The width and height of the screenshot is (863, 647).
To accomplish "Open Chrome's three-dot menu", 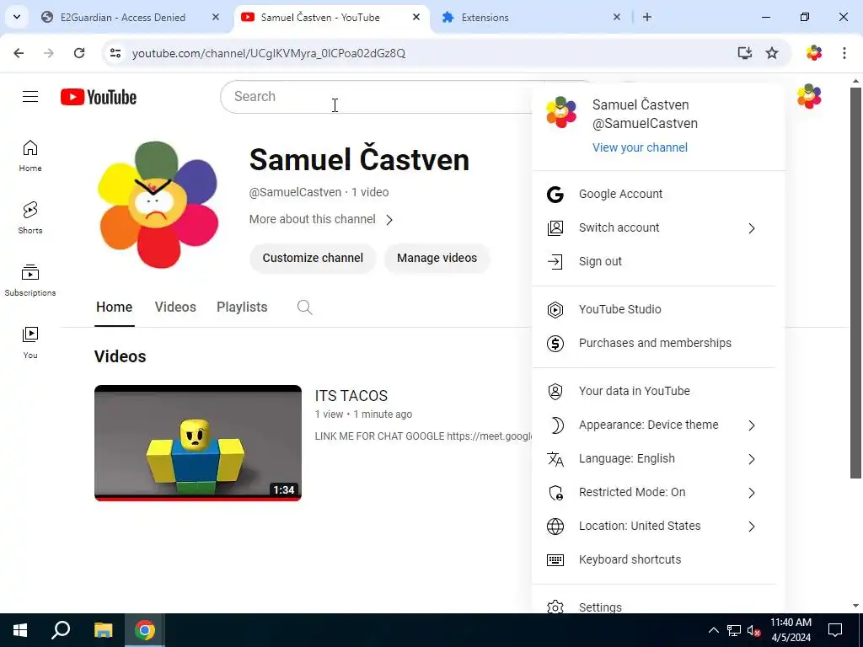I will (844, 53).
